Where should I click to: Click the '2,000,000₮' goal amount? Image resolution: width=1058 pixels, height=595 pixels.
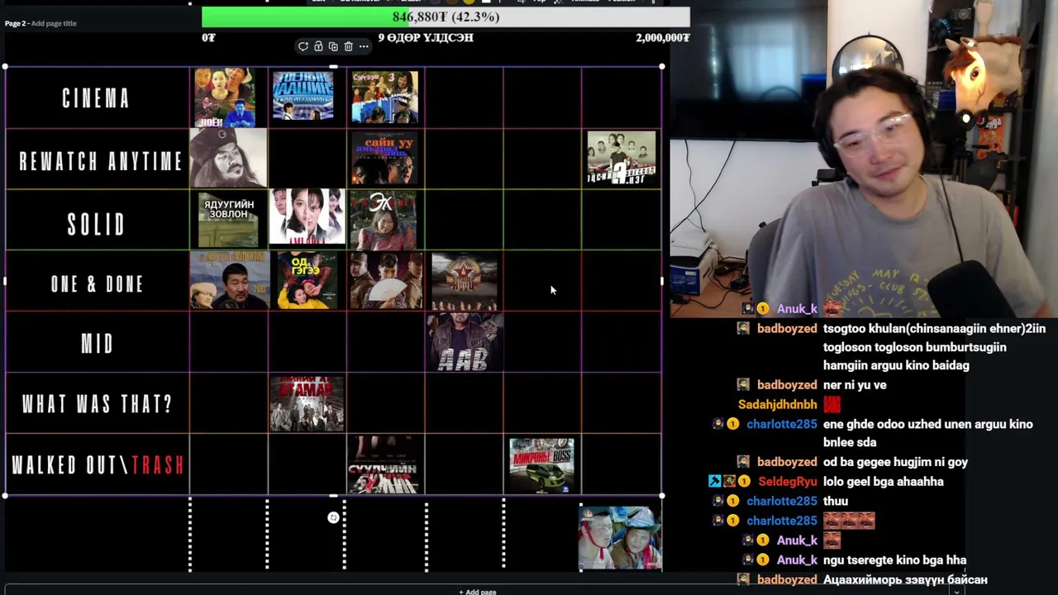[x=663, y=37]
